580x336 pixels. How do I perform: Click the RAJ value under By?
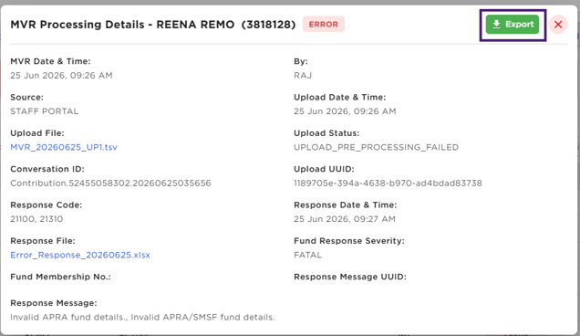pyautogui.click(x=303, y=75)
